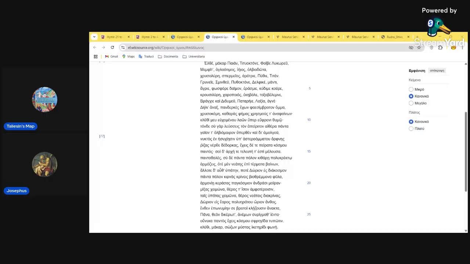Open the [77] page reference link

tap(102, 136)
